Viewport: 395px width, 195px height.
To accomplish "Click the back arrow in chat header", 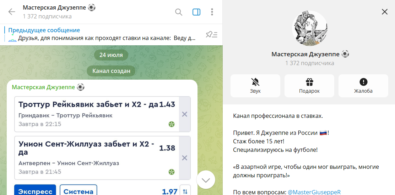I will [12, 12].
